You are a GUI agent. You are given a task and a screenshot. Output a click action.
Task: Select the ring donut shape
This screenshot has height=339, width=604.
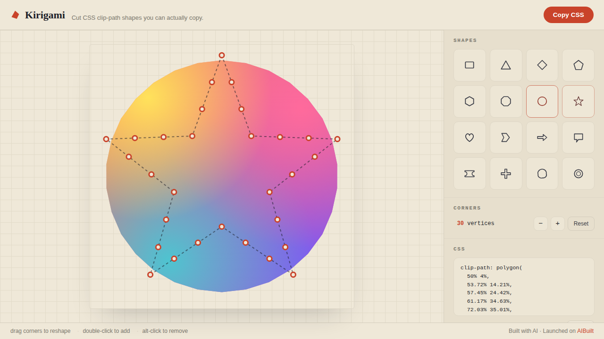point(579,174)
